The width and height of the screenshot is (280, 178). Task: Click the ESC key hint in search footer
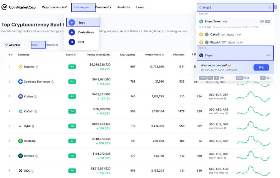[x=239, y=78]
